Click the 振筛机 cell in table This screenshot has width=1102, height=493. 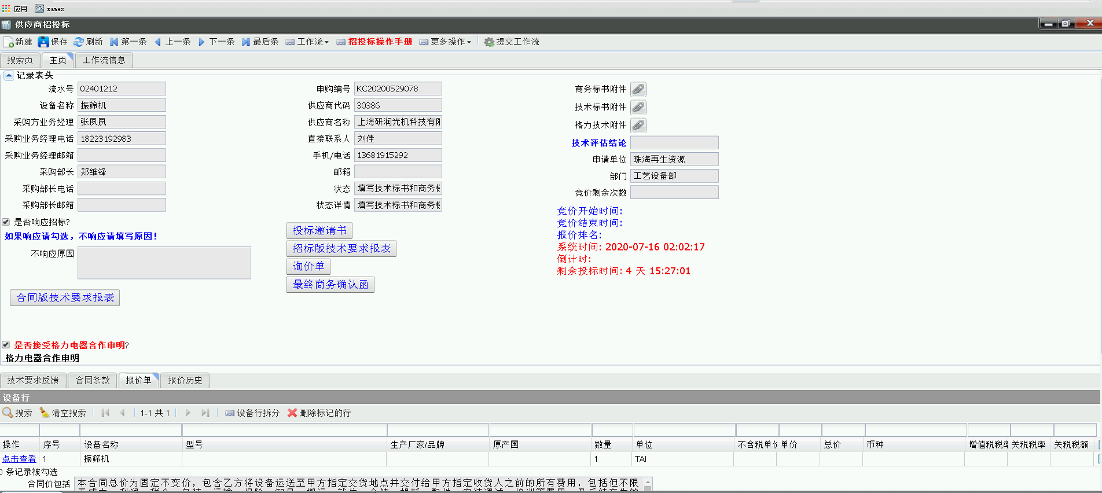(131, 459)
